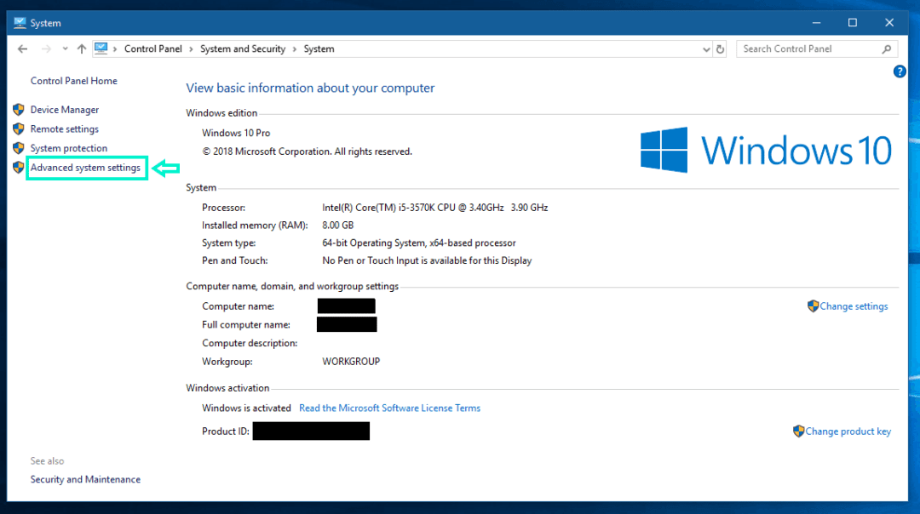This screenshot has width=920, height=514.
Task: Click the shield icon beside Device Manager
Action: [x=19, y=109]
